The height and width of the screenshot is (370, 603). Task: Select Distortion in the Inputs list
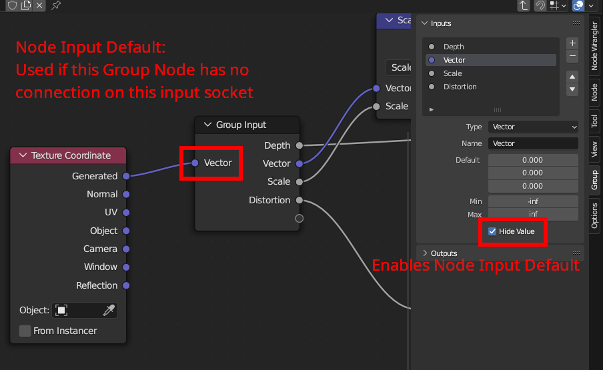click(x=491, y=87)
